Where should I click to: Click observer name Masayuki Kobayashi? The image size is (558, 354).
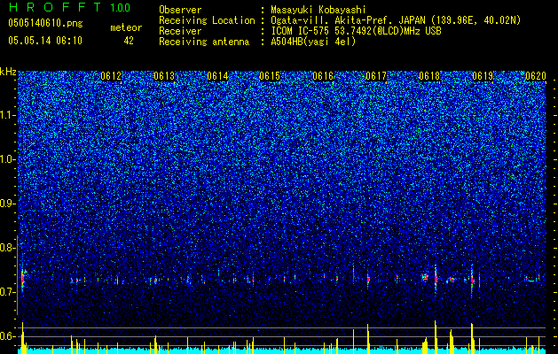(x=318, y=10)
